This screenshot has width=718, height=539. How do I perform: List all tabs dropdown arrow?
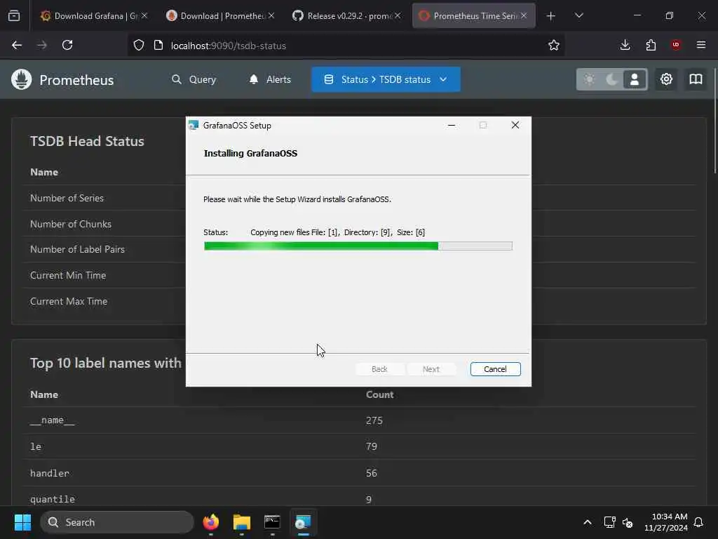coord(578,15)
